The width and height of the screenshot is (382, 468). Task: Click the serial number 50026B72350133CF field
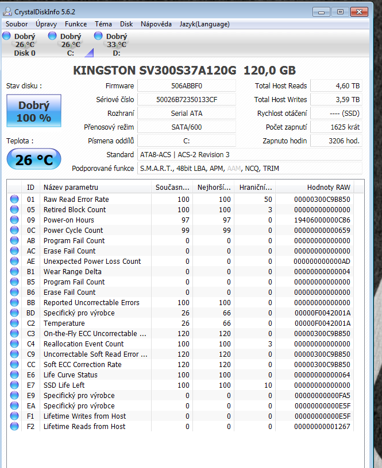coord(187,99)
